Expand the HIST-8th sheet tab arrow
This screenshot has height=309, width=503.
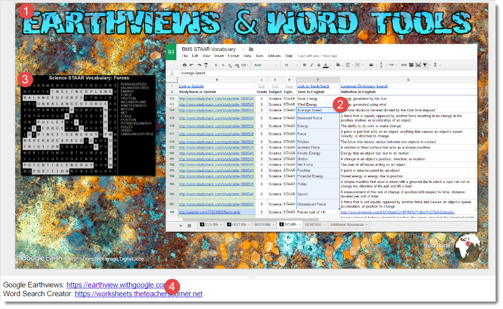pyautogui.click(x=249, y=225)
